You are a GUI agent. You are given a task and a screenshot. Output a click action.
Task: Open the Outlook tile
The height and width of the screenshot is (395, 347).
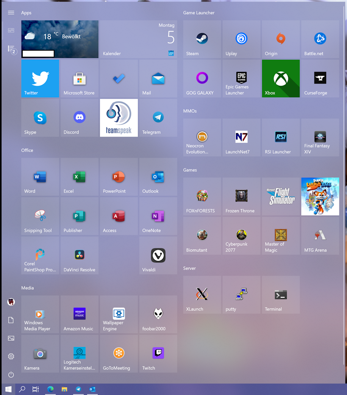(158, 177)
